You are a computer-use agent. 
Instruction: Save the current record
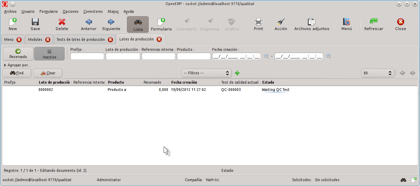pyautogui.click(x=35, y=25)
